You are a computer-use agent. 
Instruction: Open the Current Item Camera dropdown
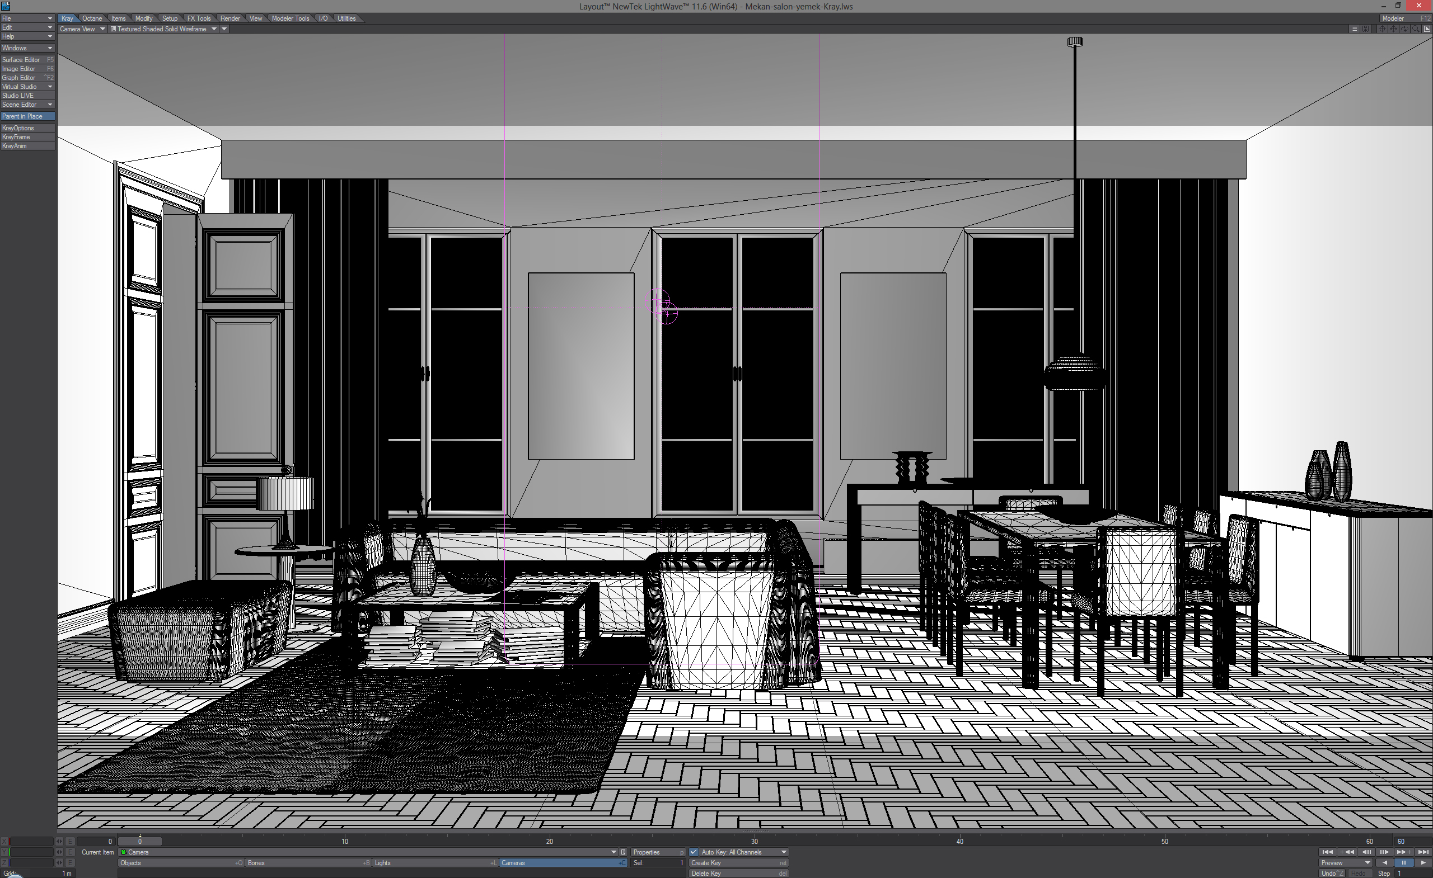pos(613,852)
